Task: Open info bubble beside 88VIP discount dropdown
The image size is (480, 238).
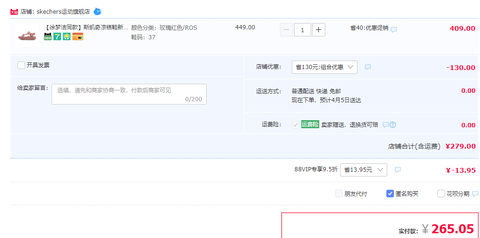Action: point(398,169)
